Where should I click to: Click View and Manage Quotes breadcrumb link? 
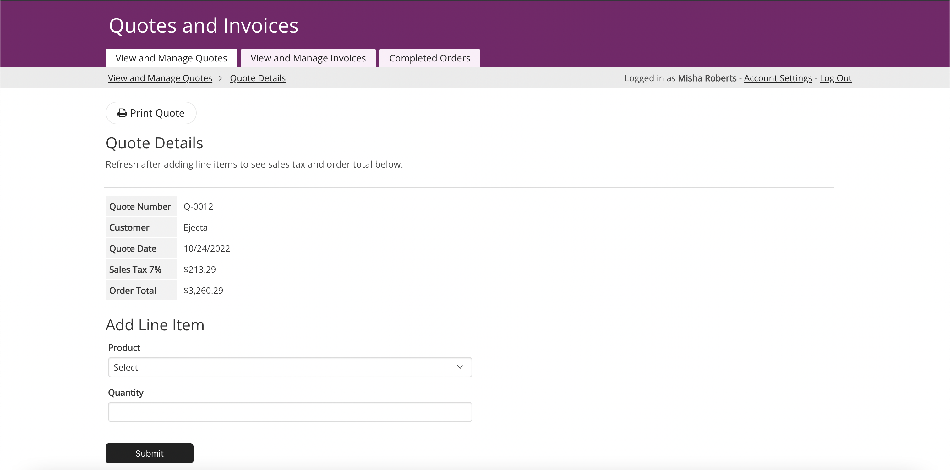[160, 78]
